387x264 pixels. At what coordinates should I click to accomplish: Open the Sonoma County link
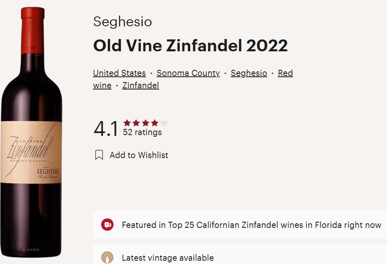coord(188,73)
